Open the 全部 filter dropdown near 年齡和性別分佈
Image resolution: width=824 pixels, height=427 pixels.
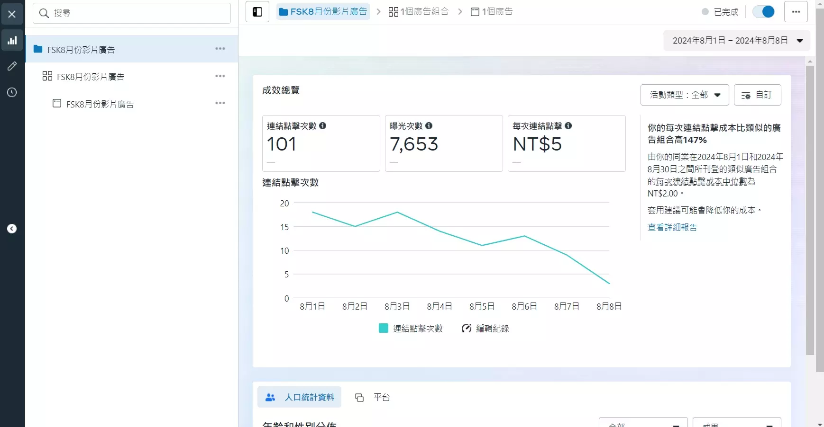pyautogui.click(x=642, y=423)
